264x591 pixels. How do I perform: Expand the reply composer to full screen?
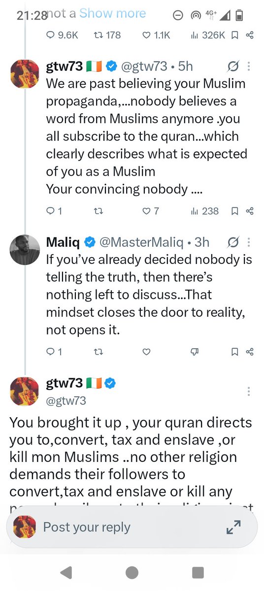point(232,527)
